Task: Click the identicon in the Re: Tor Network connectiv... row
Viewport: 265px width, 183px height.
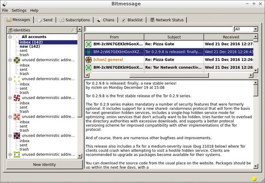Action: (88, 67)
